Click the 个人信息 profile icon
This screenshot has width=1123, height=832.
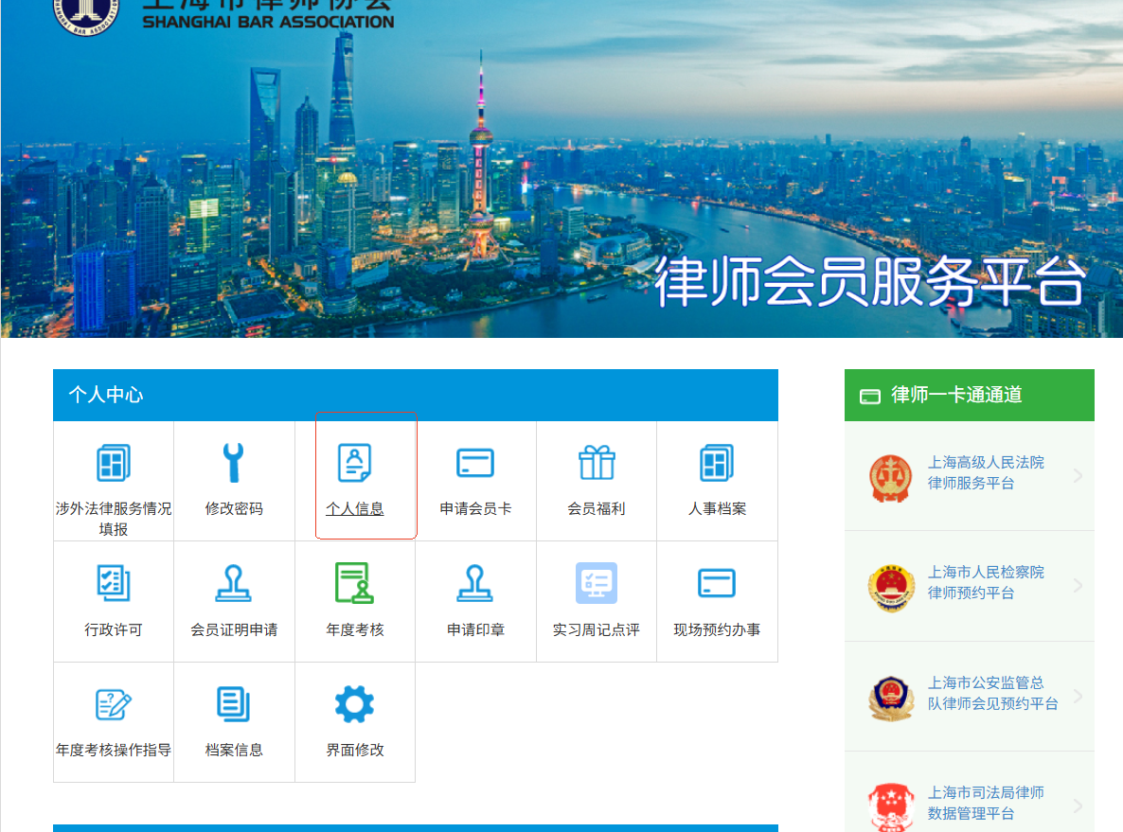(355, 463)
